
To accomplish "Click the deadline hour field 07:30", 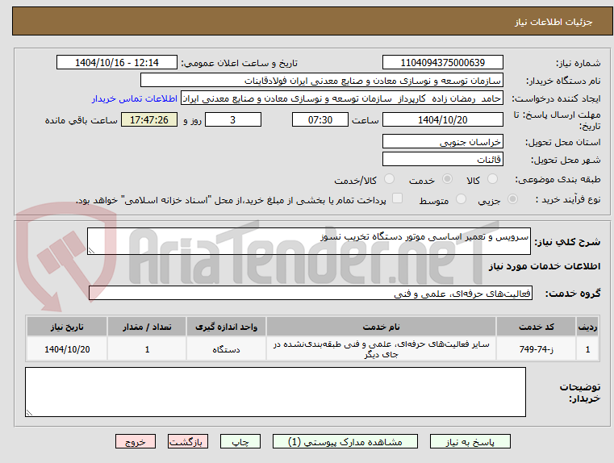I will [320, 119].
